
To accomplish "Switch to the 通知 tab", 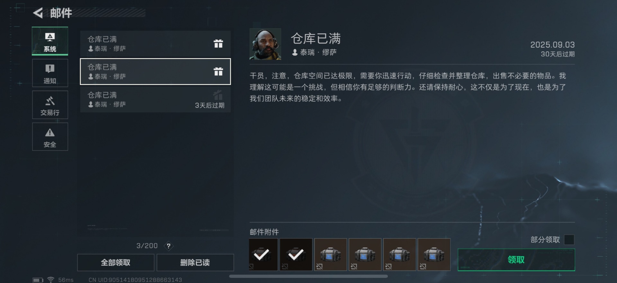I will 50,73.
